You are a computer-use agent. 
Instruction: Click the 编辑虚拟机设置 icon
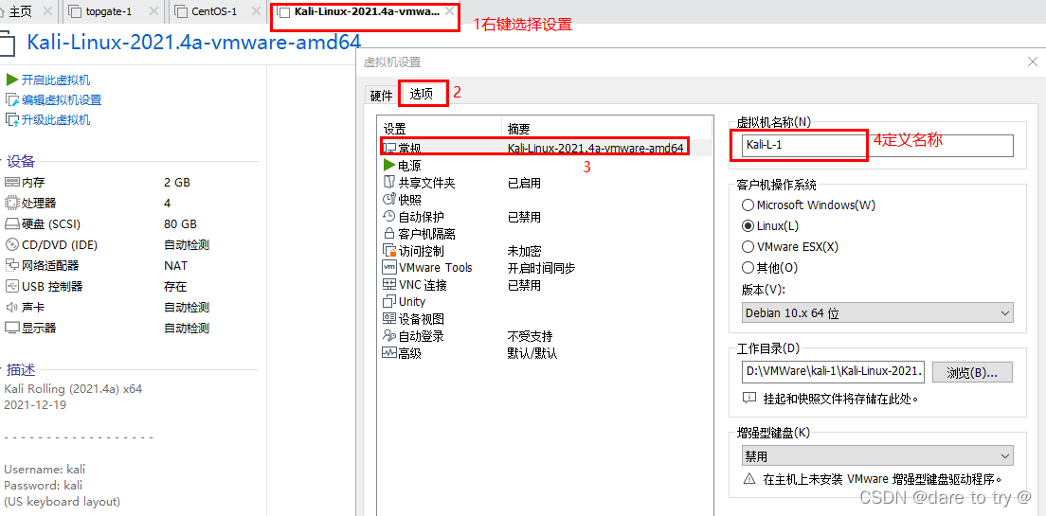(x=11, y=100)
